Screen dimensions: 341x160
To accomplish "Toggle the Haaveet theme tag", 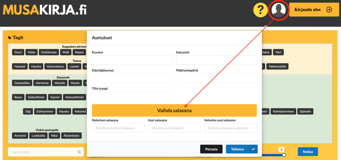I will [x=20, y=66].
